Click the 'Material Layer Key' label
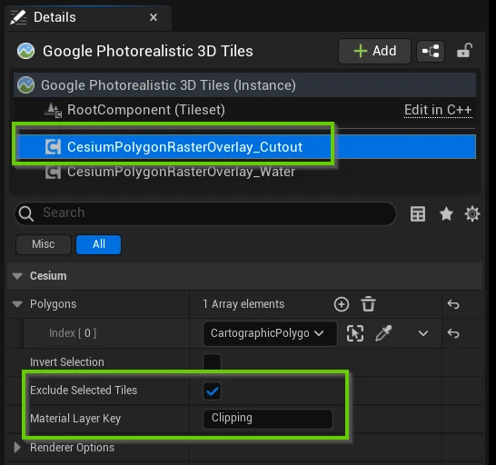This screenshot has height=465, width=496. [75, 419]
